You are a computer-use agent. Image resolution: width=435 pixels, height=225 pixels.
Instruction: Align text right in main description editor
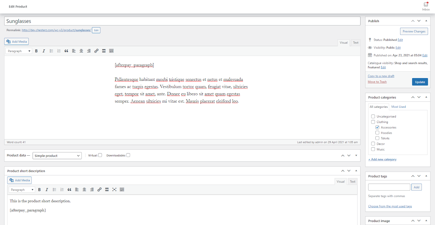[89, 51]
